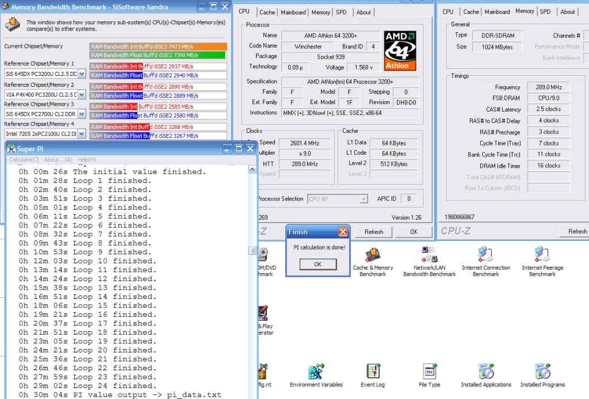Click the CPU Name field AMD Athlon 64 3200+

tap(331, 36)
